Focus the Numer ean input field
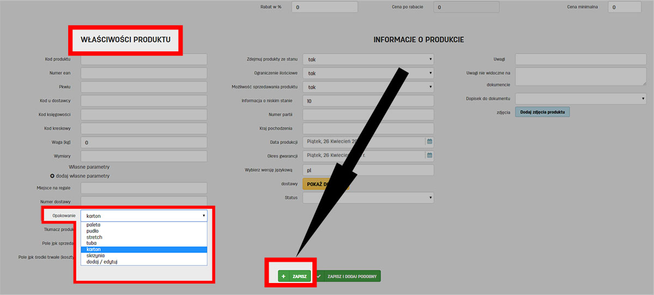Screen dimensions: 654x295 [x=144, y=73]
